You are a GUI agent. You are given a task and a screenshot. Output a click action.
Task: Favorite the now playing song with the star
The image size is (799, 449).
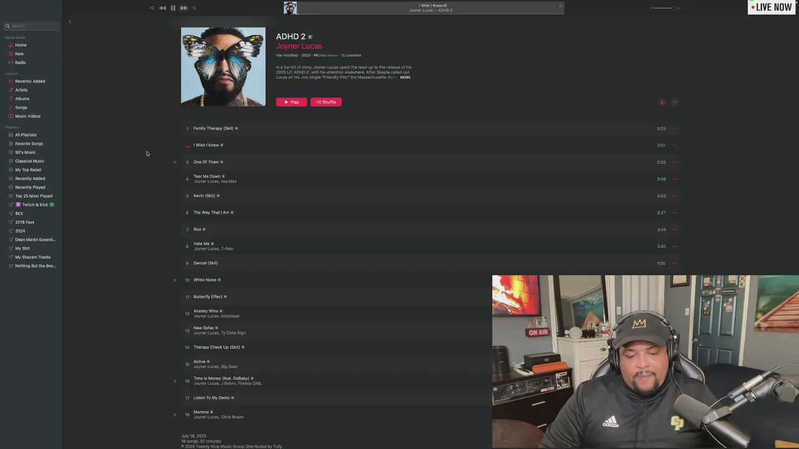[x=560, y=6]
